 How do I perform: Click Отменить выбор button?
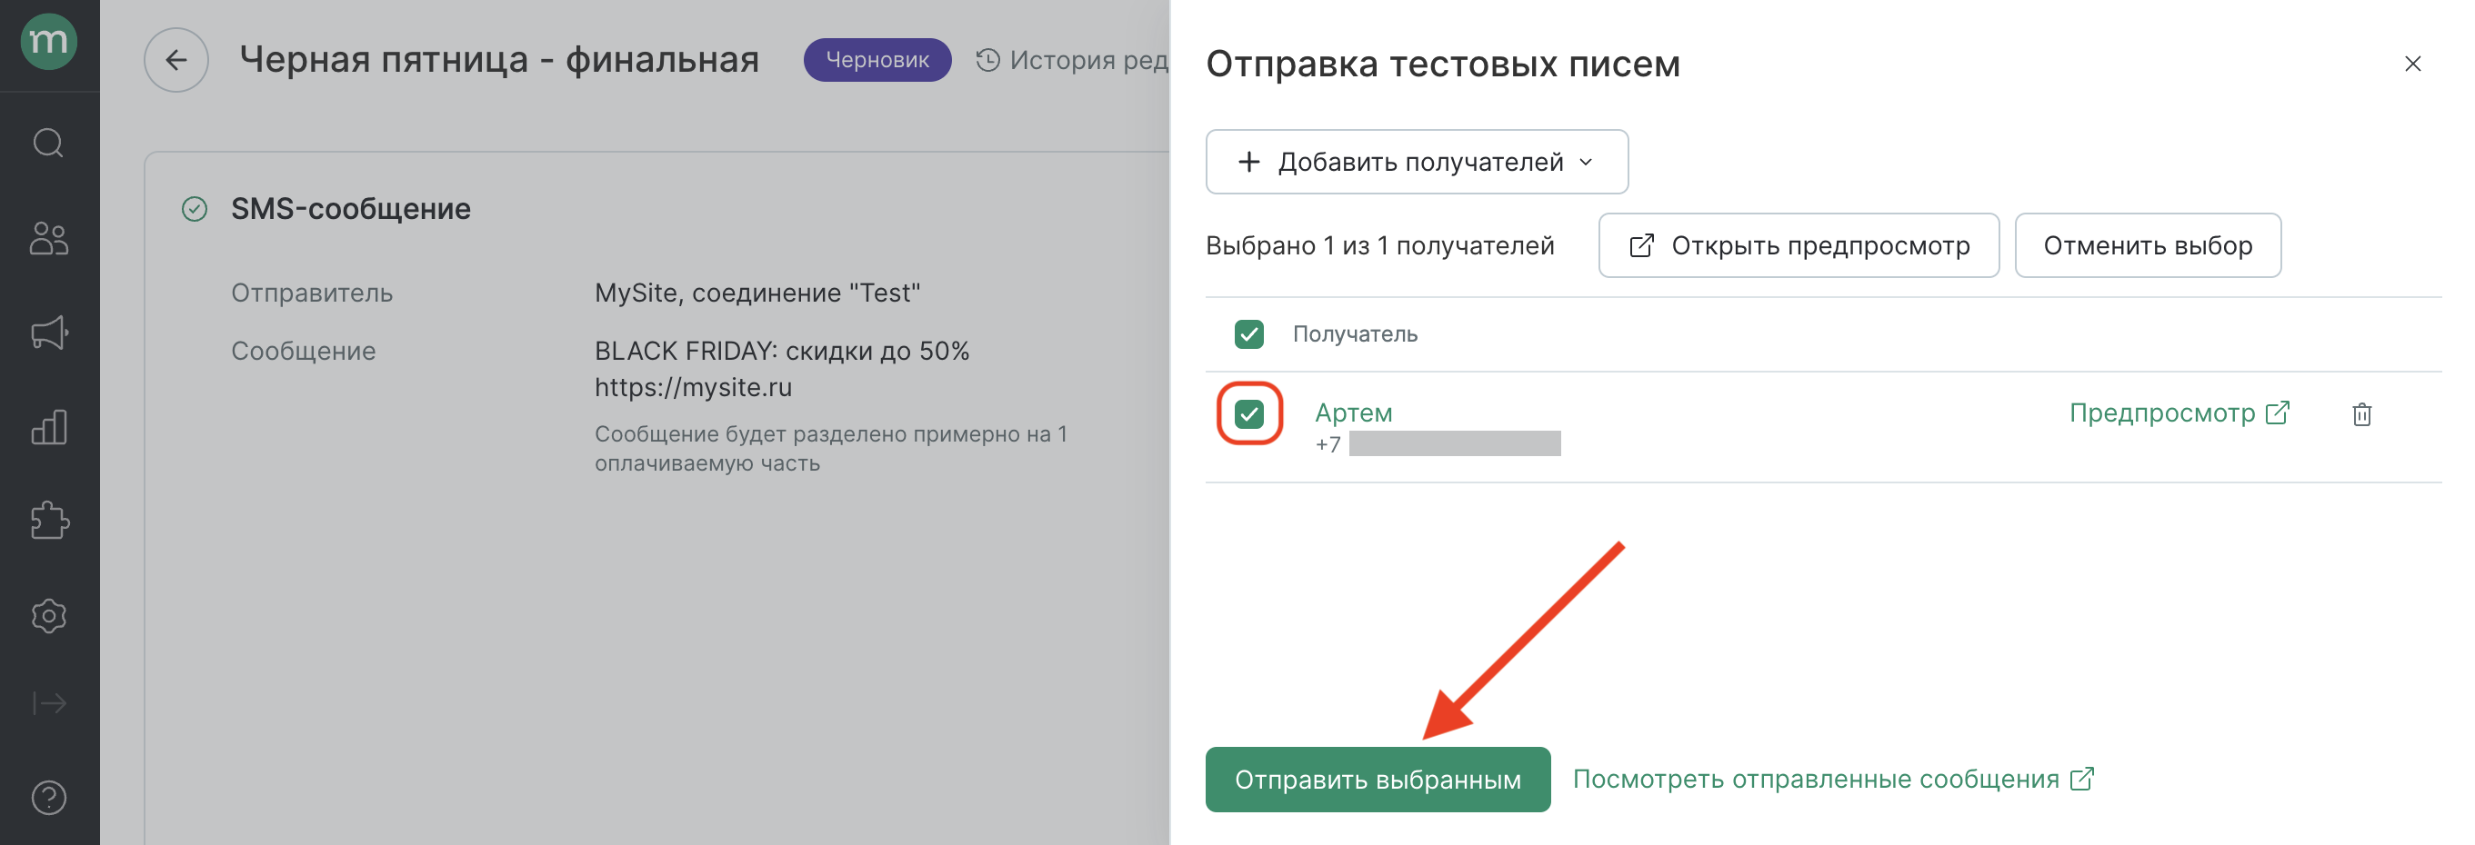[x=2147, y=246]
